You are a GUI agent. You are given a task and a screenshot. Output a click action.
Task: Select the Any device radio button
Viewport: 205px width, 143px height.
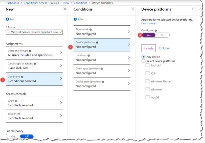coord(143,57)
